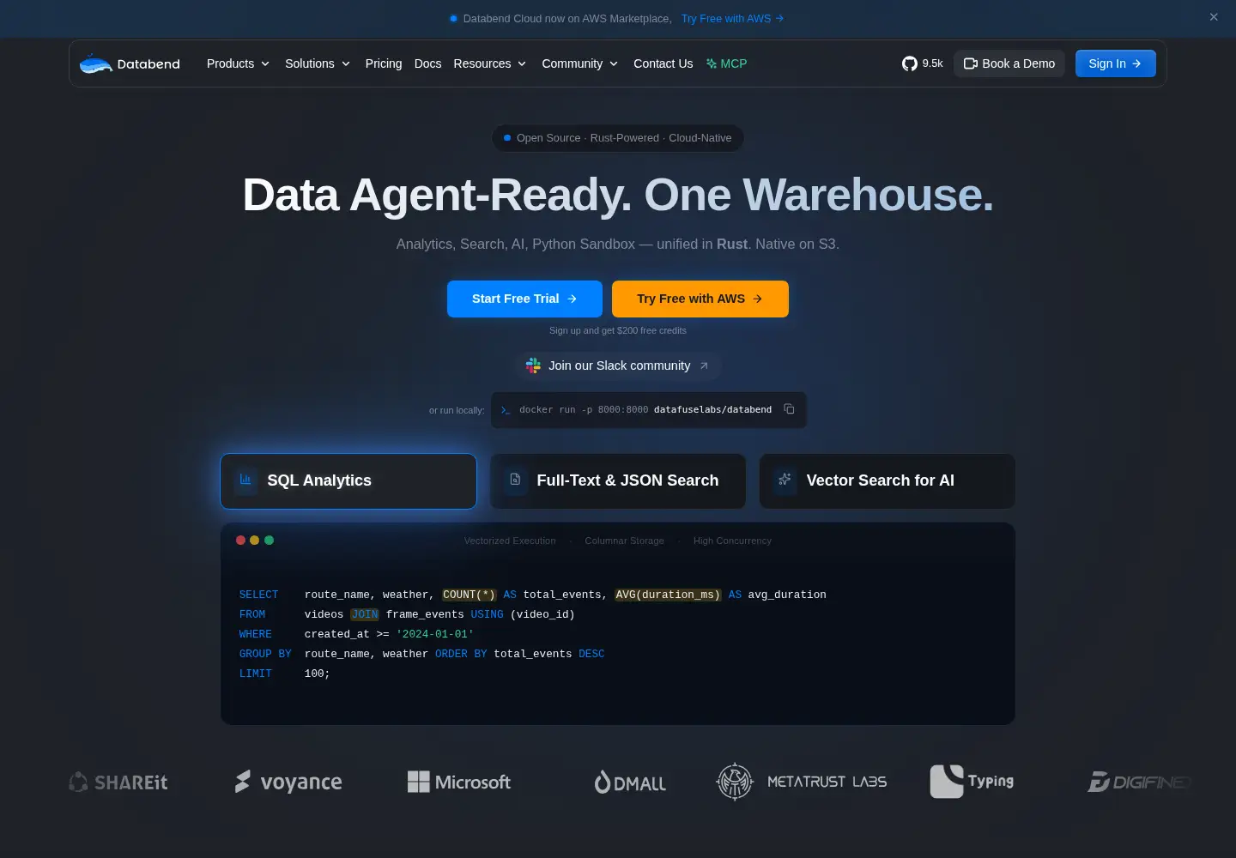Click the Vector Search sparkles icon

[785, 480]
